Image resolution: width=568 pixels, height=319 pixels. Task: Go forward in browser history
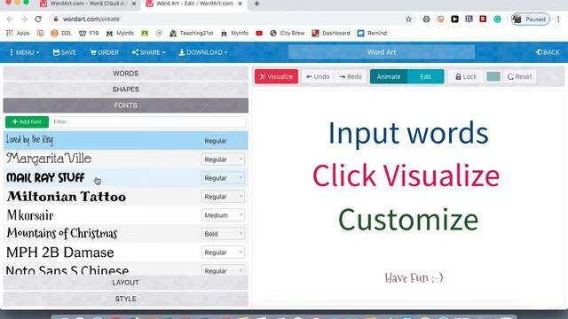pos(24,19)
